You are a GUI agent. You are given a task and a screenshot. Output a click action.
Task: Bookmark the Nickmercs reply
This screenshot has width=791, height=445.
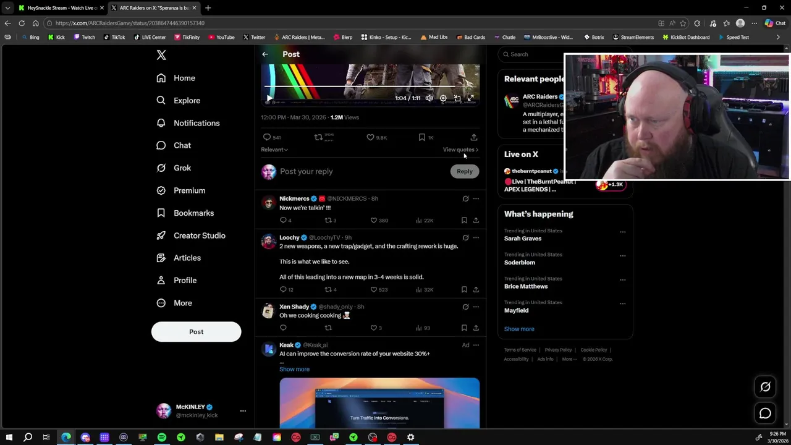[464, 220]
